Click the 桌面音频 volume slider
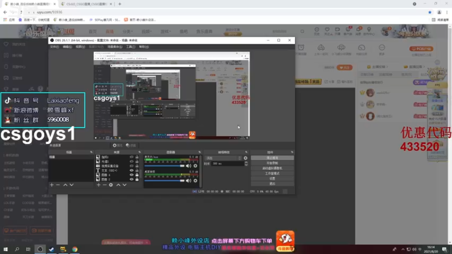Screen dimensions: 452x254 (164, 181)
